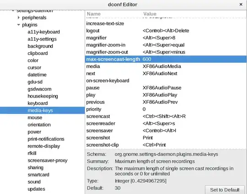Screen dimensions: 247x194
Task: Edit the <Ctrl>Print value
Action: click(154, 145)
